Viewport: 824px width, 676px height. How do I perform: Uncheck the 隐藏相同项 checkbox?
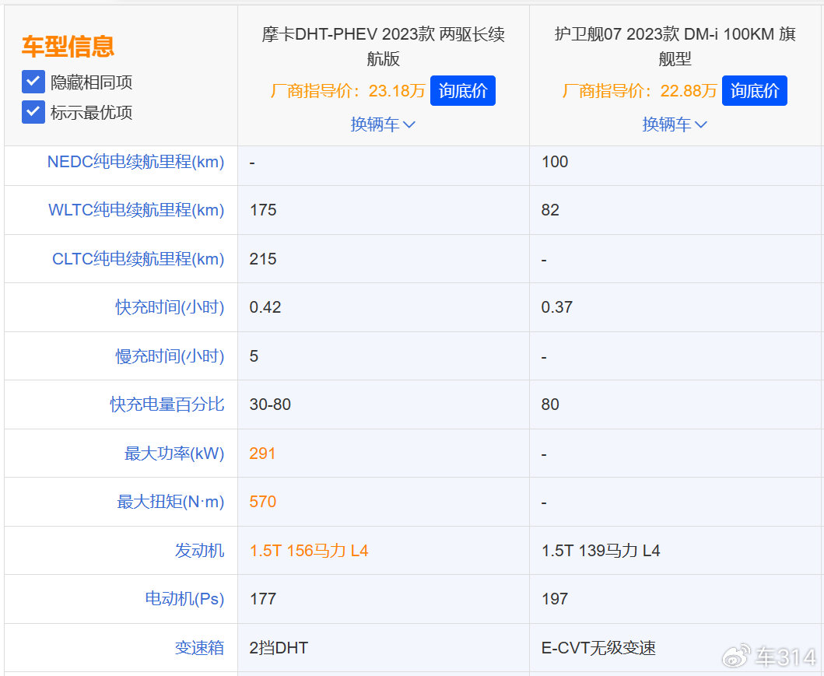[x=33, y=81]
